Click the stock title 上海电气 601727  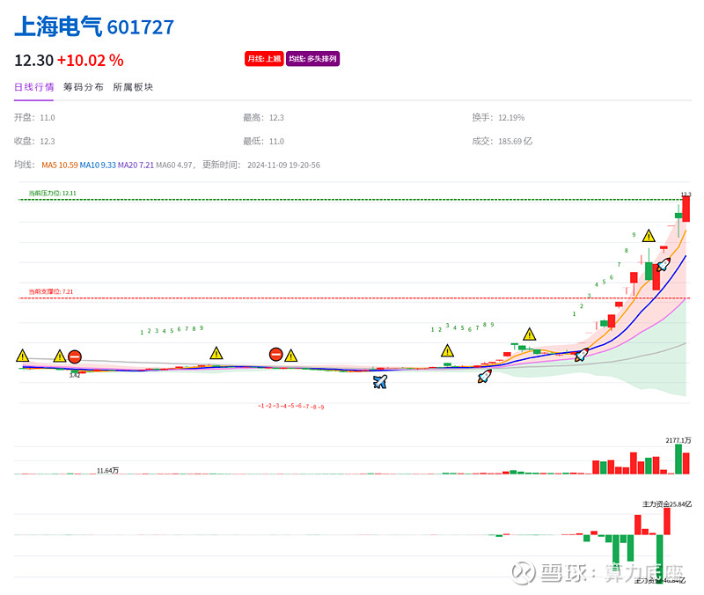click(94, 26)
